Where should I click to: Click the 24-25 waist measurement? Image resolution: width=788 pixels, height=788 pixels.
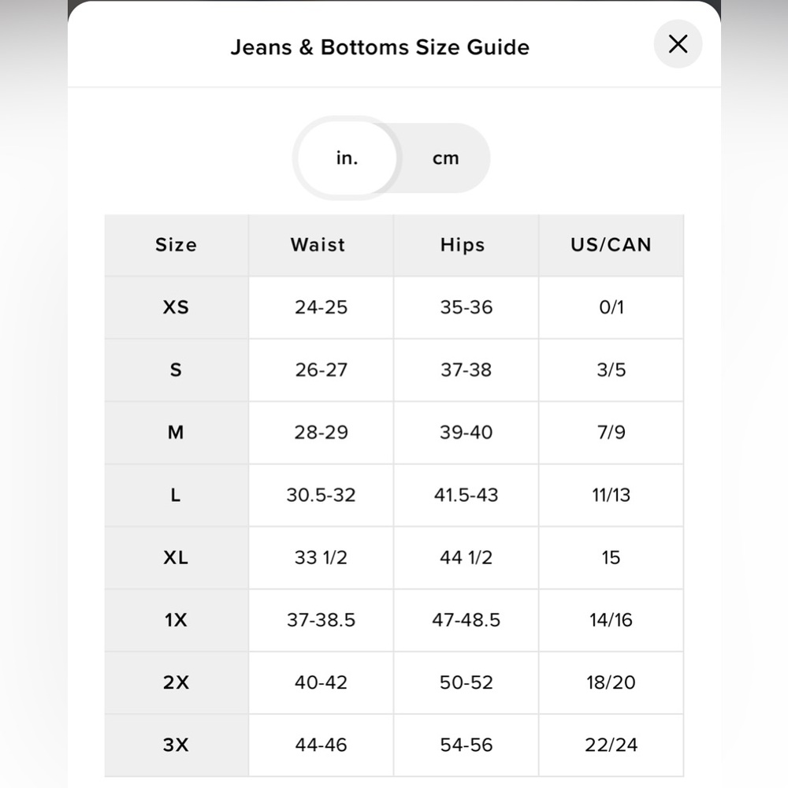click(x=321, y=307)
